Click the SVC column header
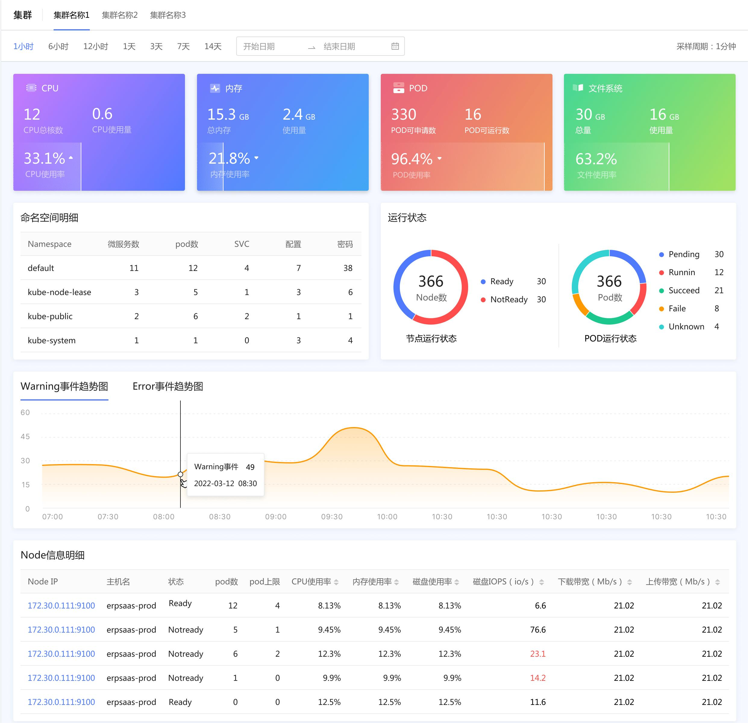Image resolution: width=748 pixels, height=723 pixels. [x=242, y=244]
